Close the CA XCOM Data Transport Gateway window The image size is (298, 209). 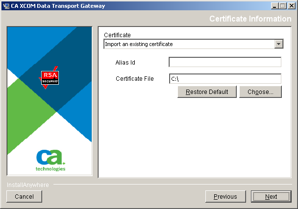point(291,6)
